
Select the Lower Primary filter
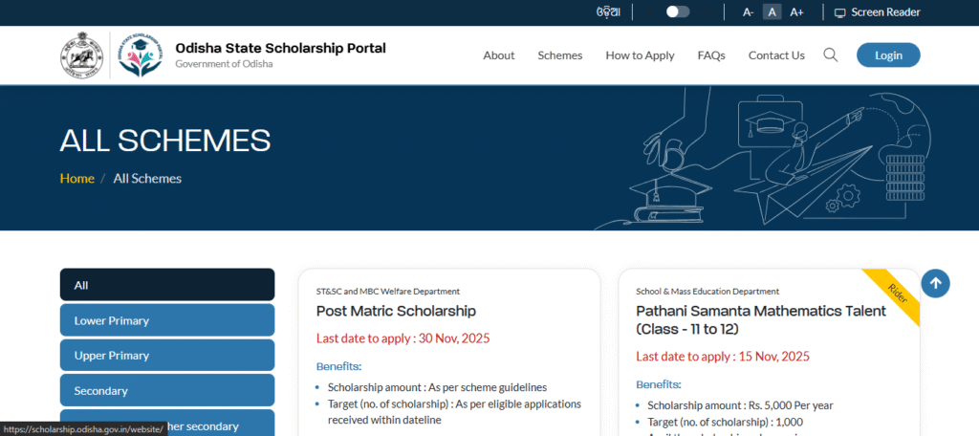coord(167,320)
